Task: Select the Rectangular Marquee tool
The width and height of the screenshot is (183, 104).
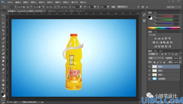Action: point(3,19)
